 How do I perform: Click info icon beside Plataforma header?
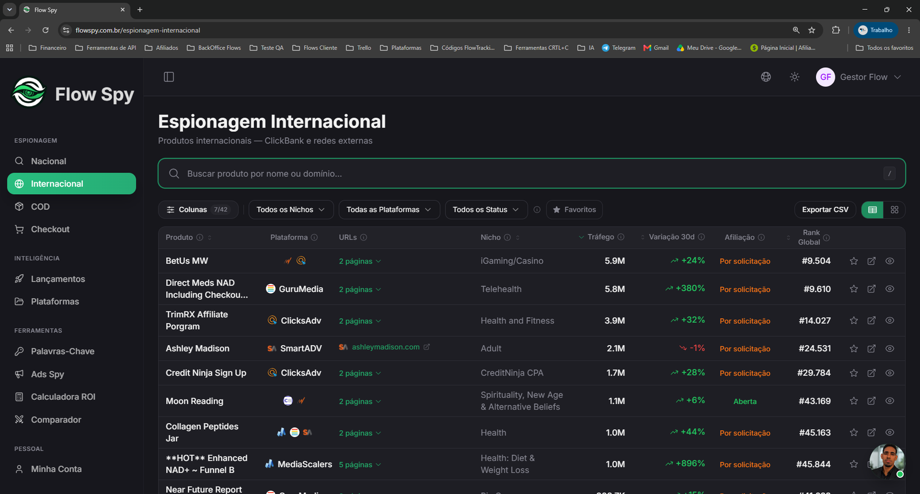click(315, 237)
